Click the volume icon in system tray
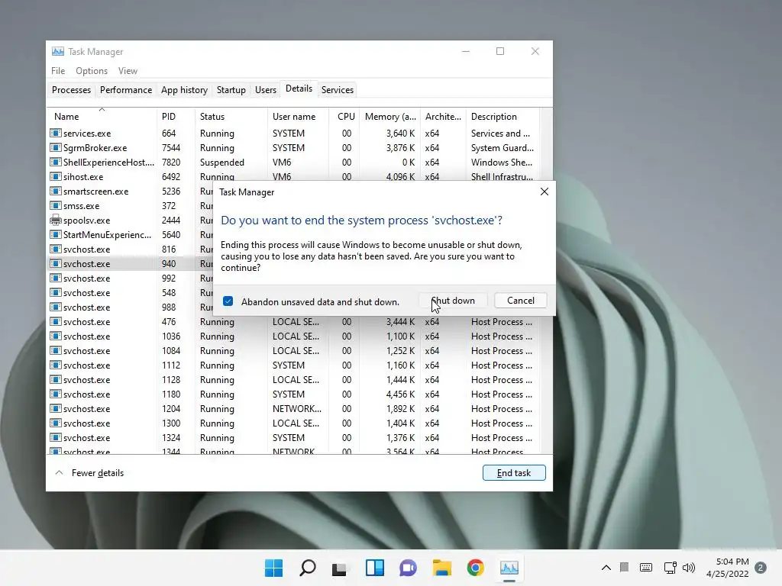Viewport: 782px width, 586px height. pos(688,568)
